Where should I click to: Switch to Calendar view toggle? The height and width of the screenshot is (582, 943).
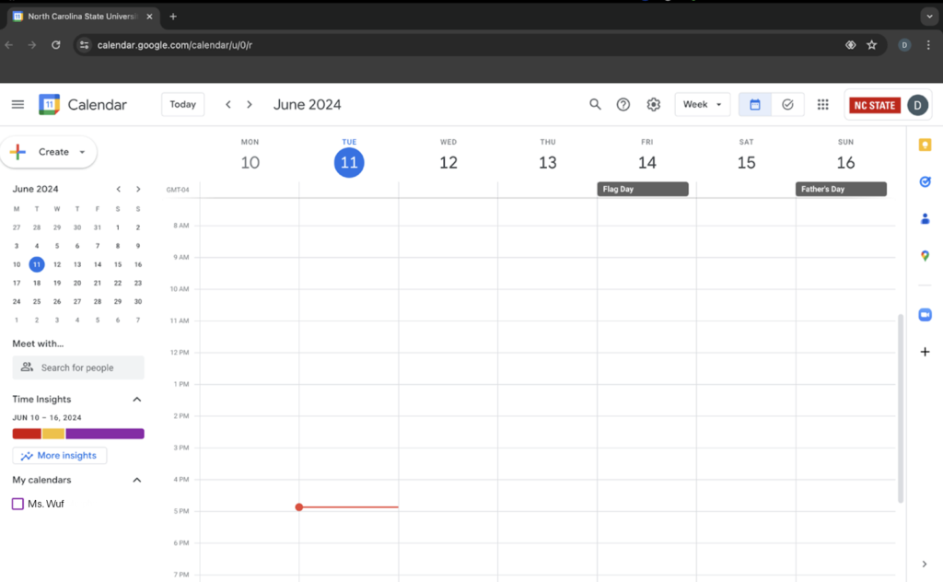coord(755,104)
